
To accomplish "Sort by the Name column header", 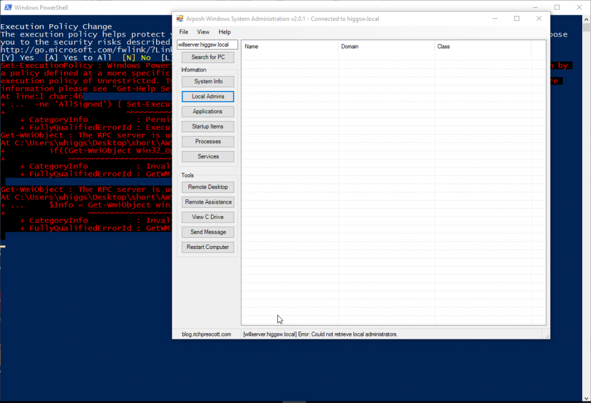I will [290, 46].
